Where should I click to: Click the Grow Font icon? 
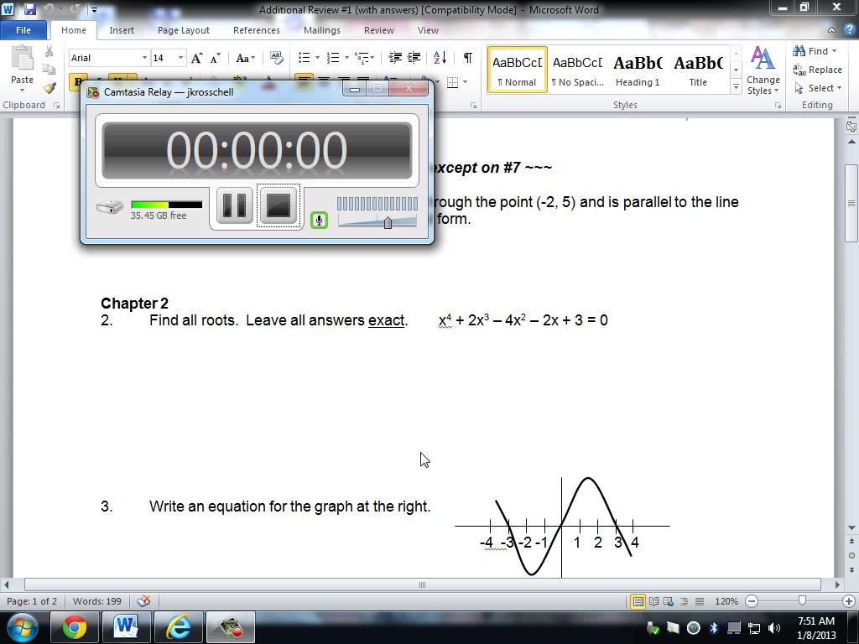pos(196,58)
